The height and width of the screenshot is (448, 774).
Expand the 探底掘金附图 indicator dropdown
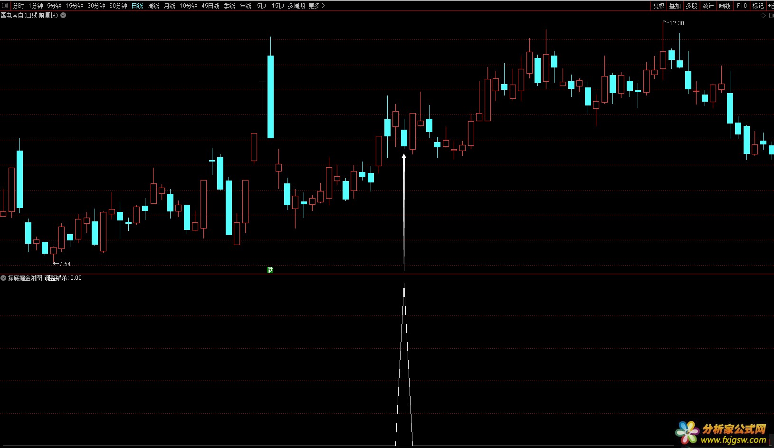(3, 278)
